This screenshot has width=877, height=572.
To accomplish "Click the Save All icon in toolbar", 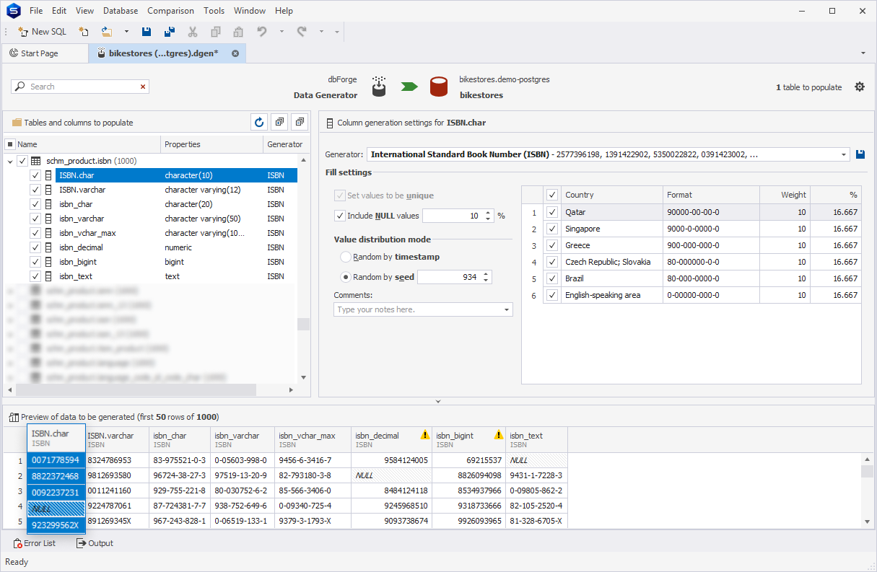I will [170, 32].
